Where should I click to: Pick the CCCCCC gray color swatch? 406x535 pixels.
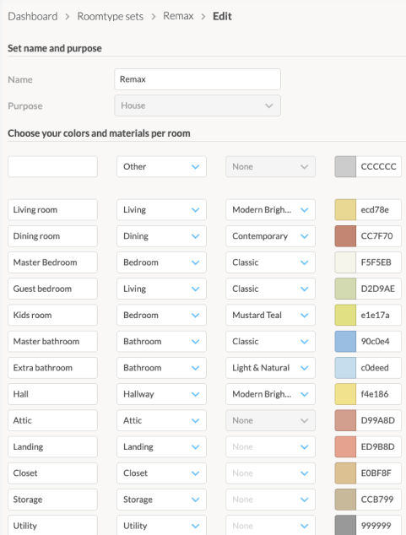pos(345,167)
